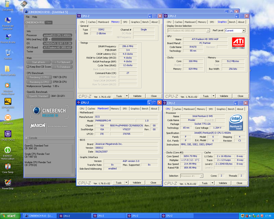
Task: Click CPU-Z title icon of Memory window
Action: point(79,16)
